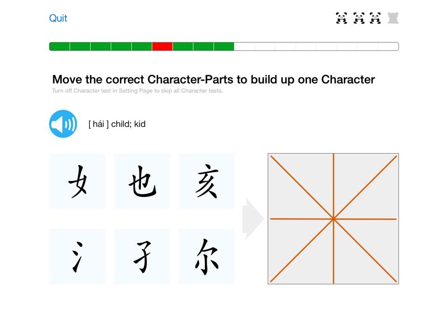Select the 氵 water radical tile
Screen dimensions: 448x336
77,256
